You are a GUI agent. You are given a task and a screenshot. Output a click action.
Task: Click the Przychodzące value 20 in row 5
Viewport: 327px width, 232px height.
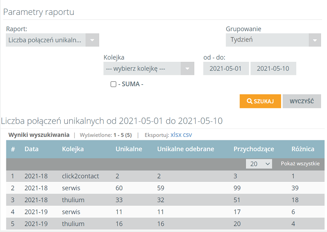click(237, 224)
